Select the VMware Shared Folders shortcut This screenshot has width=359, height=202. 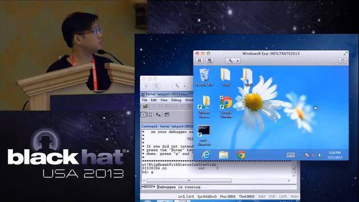coord(204,107)
